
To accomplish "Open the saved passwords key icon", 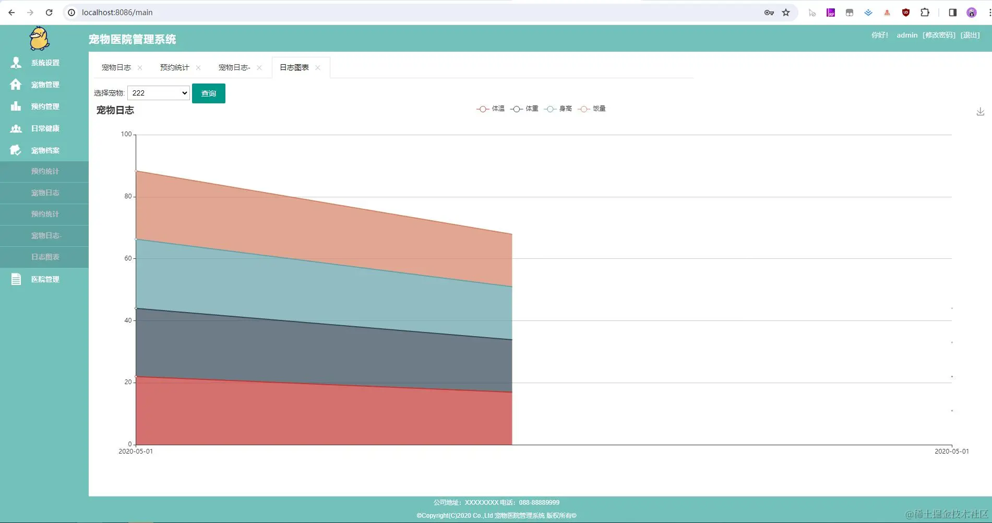I will (x=769, y=13).
